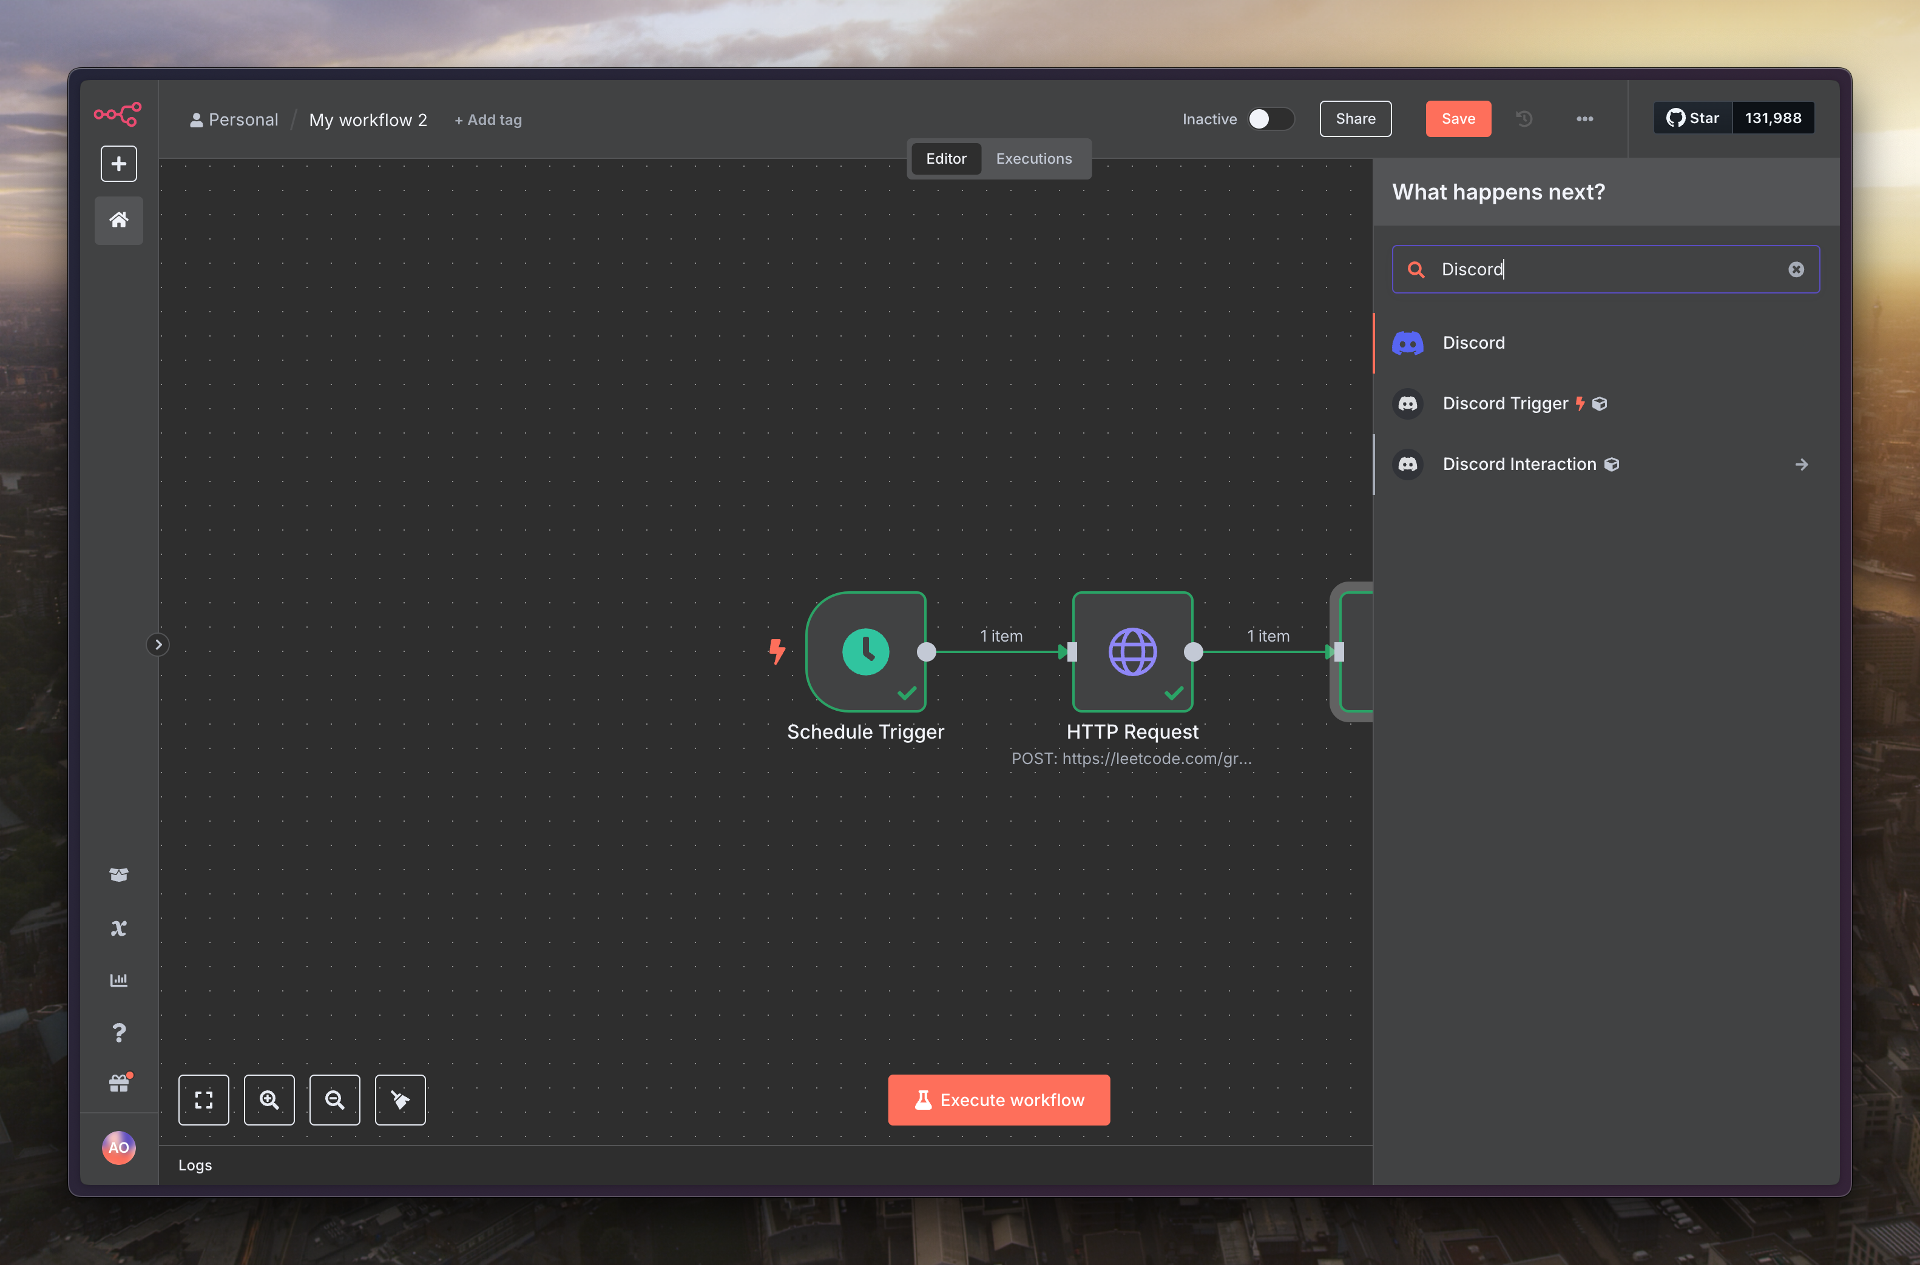Click the Save button
This screenshot has height=1265, width=1920.
[x=1458, y=119]
